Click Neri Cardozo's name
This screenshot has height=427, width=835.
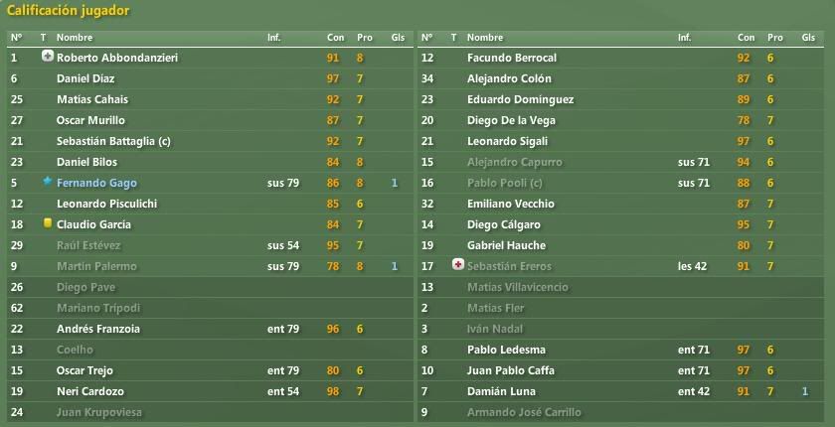click(90, 392)
